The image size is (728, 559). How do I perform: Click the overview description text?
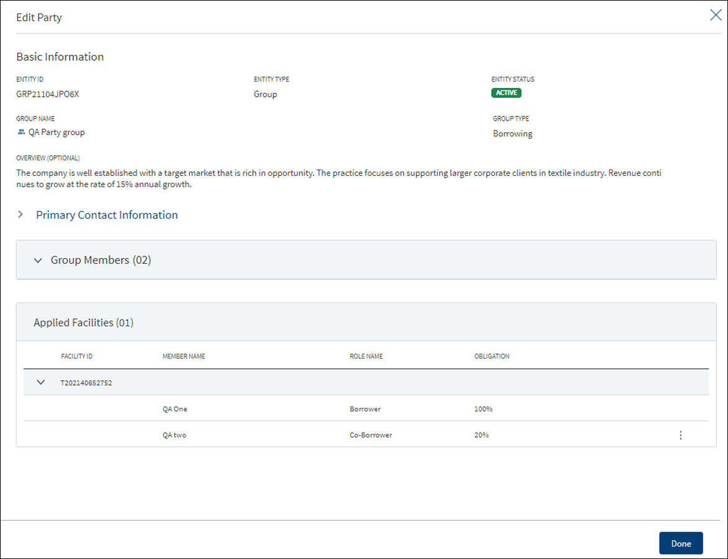(339, 178)
